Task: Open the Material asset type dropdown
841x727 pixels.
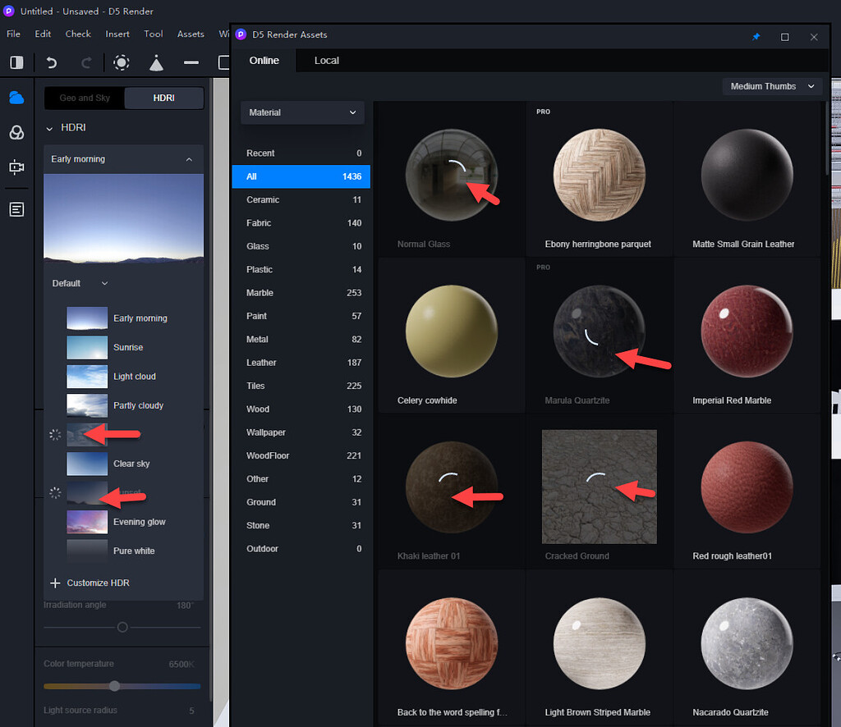Action: (x=302, y=112)
